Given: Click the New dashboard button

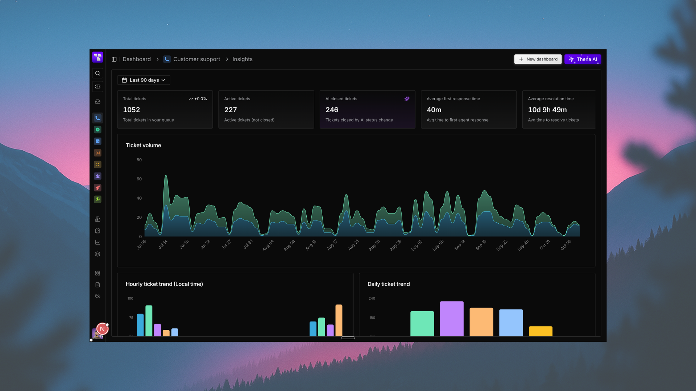Looking at the screenshot, I should [x=538, y=59].
